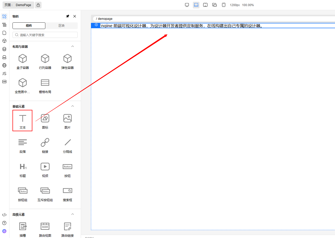Pin the 物料 materials panel

click(x=68, y=16)
